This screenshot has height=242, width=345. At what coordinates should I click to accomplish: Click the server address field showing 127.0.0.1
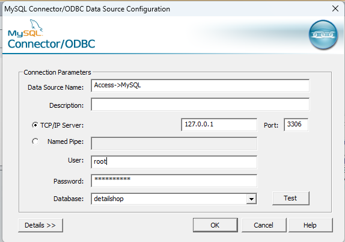click(219, 125)
